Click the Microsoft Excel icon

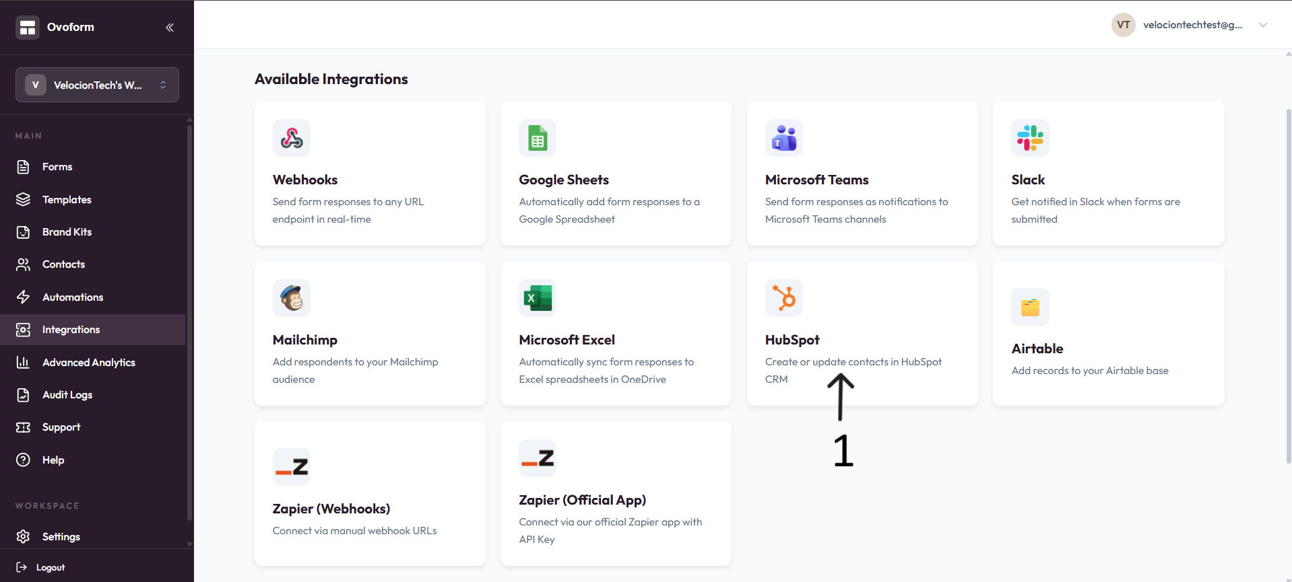pyautogui.click(x=538, y=298)
